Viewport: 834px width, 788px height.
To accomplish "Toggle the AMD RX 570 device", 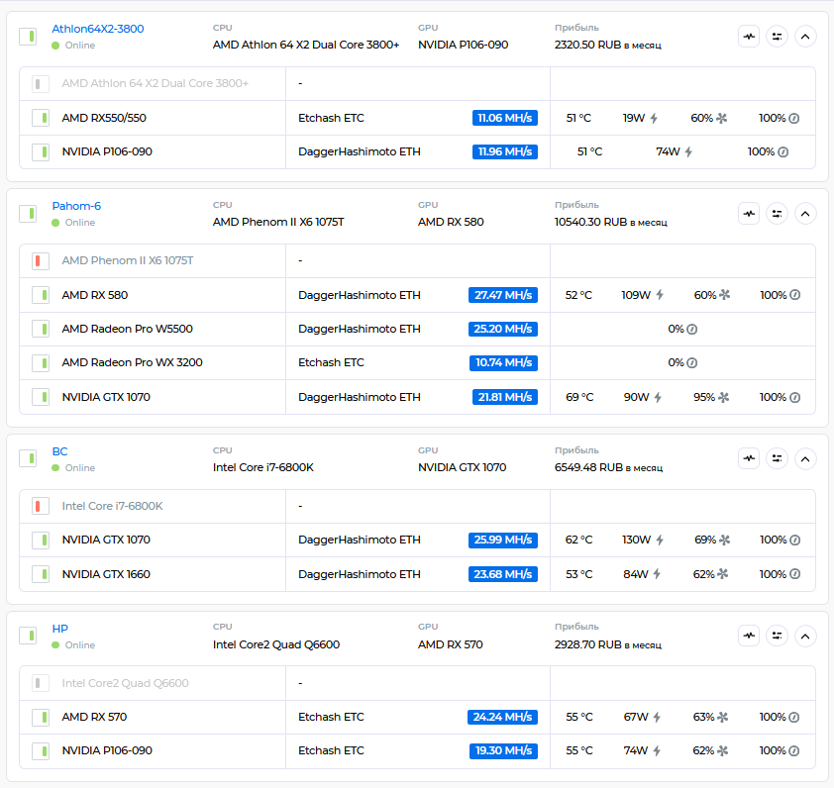I will click(x=41, y=718).
